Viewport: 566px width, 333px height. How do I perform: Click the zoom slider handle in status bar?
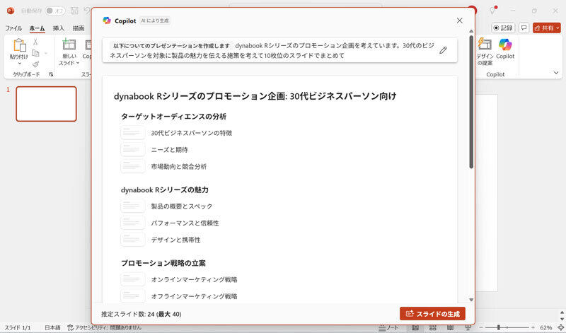pyautogui.click(x=499, y=327)
